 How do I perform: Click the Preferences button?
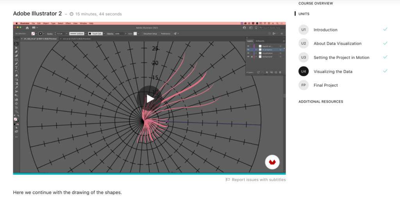click(166, 33)
